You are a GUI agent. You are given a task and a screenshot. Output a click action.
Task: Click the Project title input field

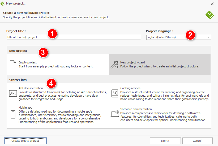[x=74, y=37]
